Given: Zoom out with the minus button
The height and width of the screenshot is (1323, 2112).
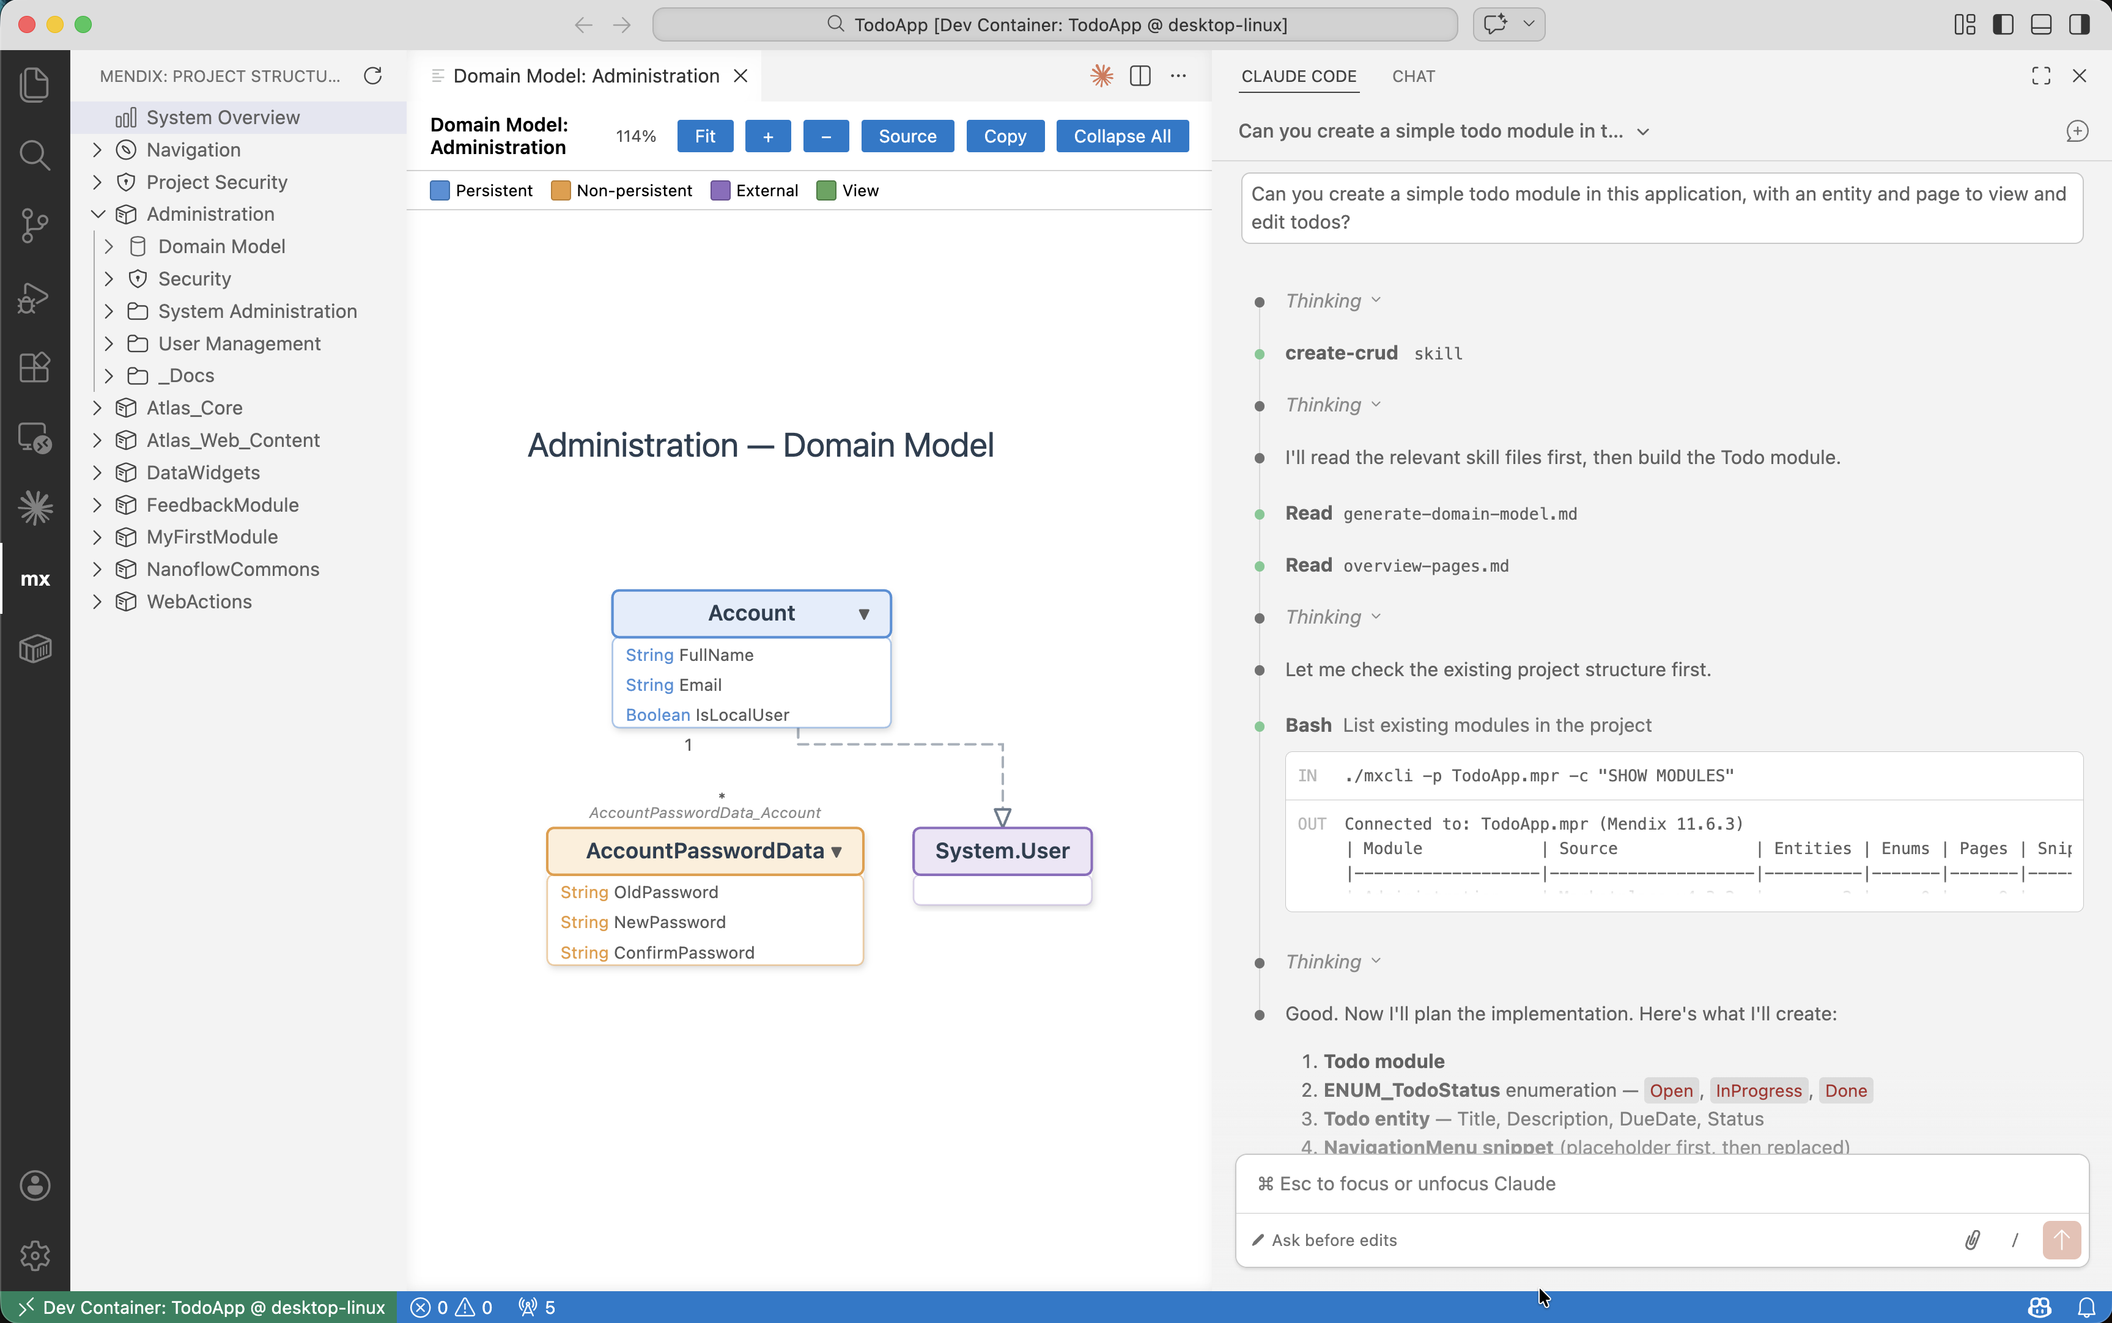Looking at the screenshot, I should (826, 136).
